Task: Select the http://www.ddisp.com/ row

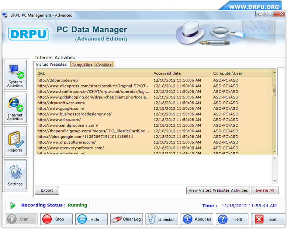Action: (x=154, y=120)
